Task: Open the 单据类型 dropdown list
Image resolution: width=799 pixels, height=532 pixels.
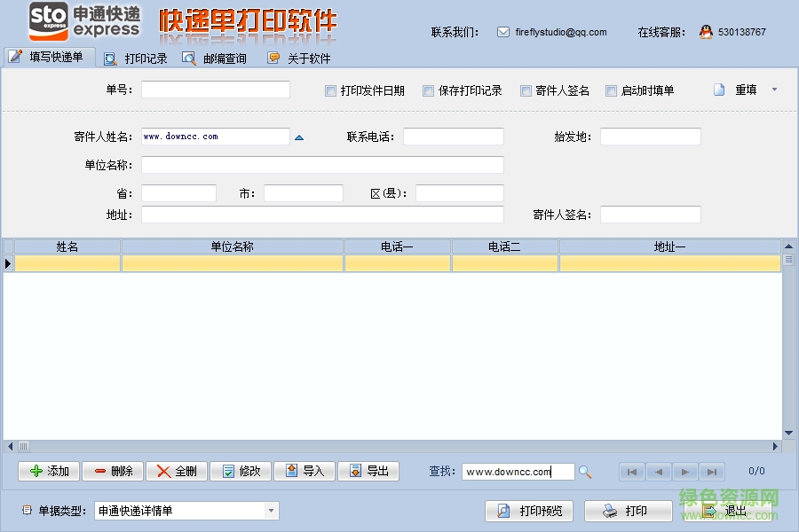Action: point(271,511)
